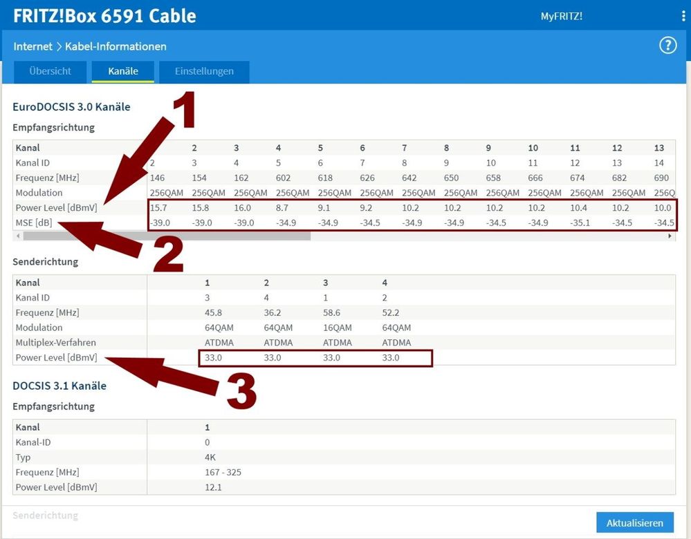Click the -35.1 MSE value
Viewport: 691px width, 539px height.
[x=580, y=223]
